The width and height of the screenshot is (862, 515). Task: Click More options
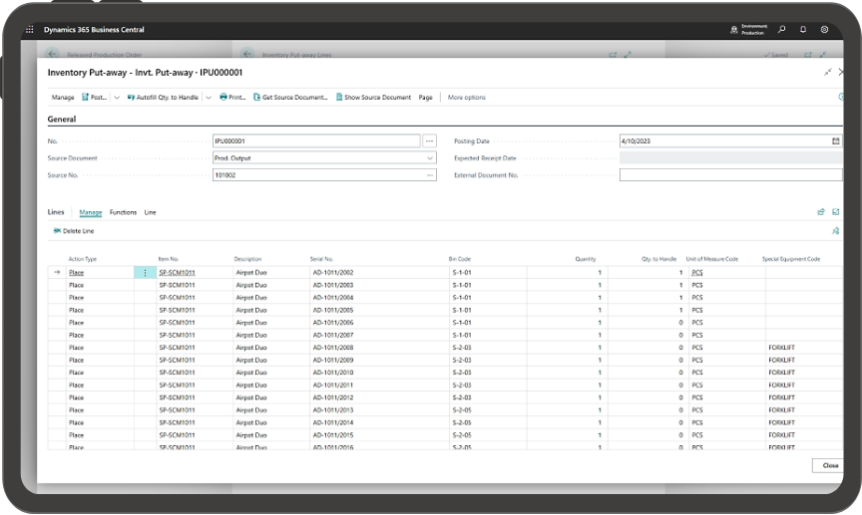point(466,98)
